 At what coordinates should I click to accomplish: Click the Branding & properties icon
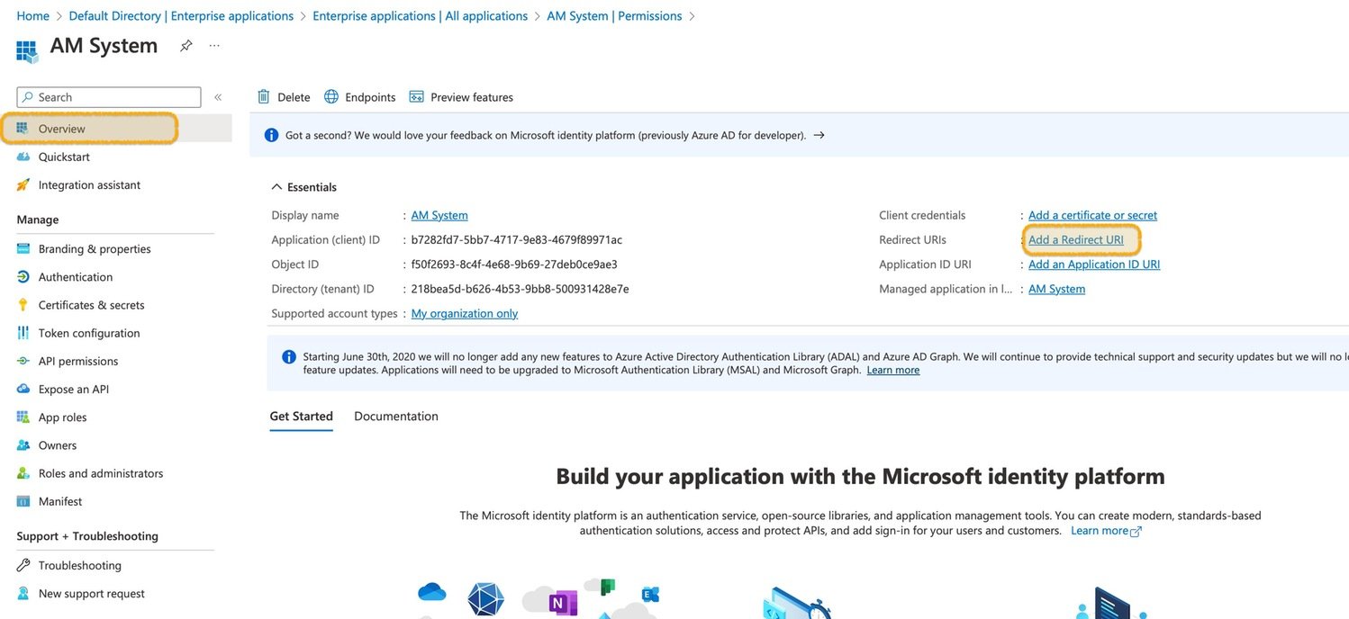pos(23,248)
